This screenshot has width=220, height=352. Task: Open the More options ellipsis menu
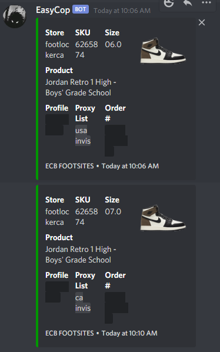pyautogui.click(x=206, y=3)
